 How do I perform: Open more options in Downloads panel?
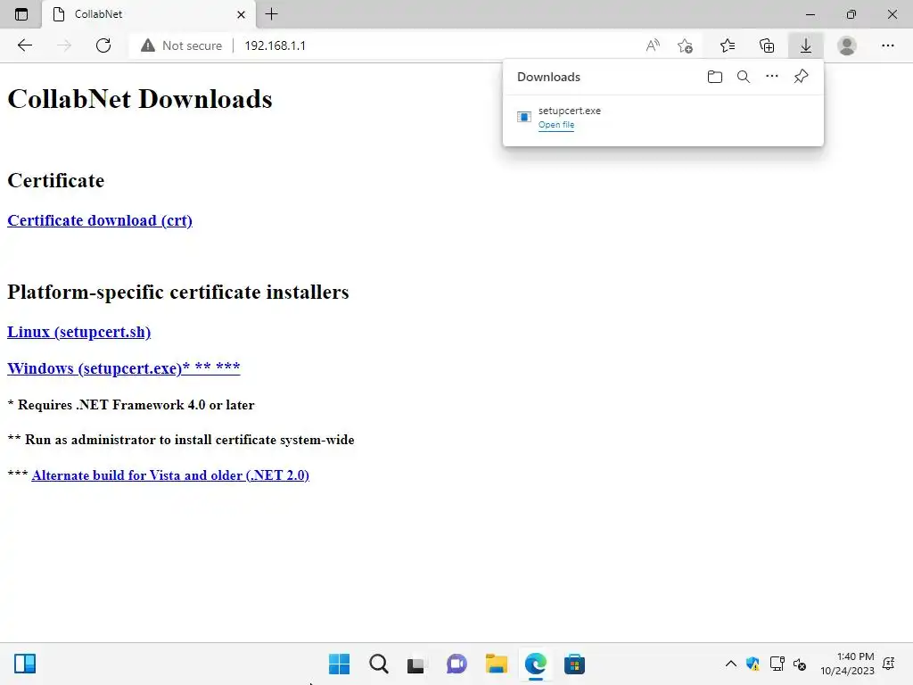pyautogui.click(x=771, y=77)
